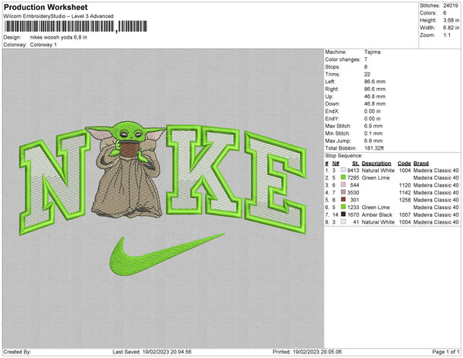Image resolution: width=463 pixels, height=358 pixels.
Task: Click the 'N#' column header
Action: point(336,164)
